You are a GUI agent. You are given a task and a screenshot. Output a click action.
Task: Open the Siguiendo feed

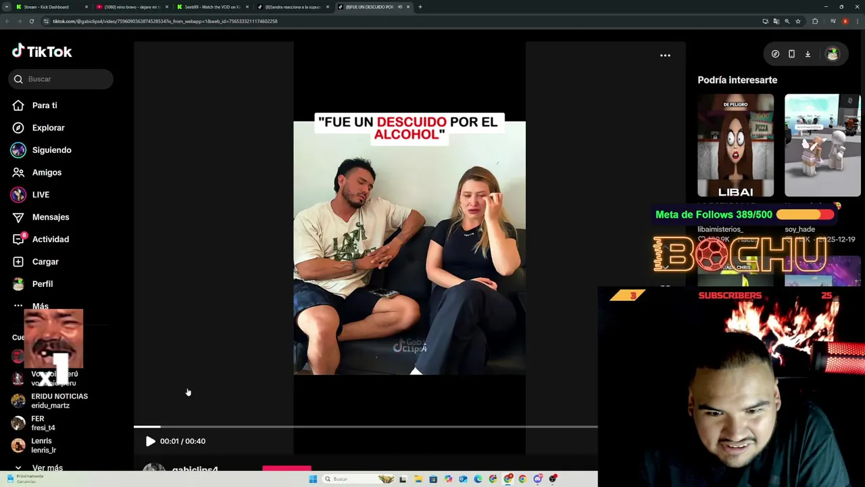pos(51,150)
